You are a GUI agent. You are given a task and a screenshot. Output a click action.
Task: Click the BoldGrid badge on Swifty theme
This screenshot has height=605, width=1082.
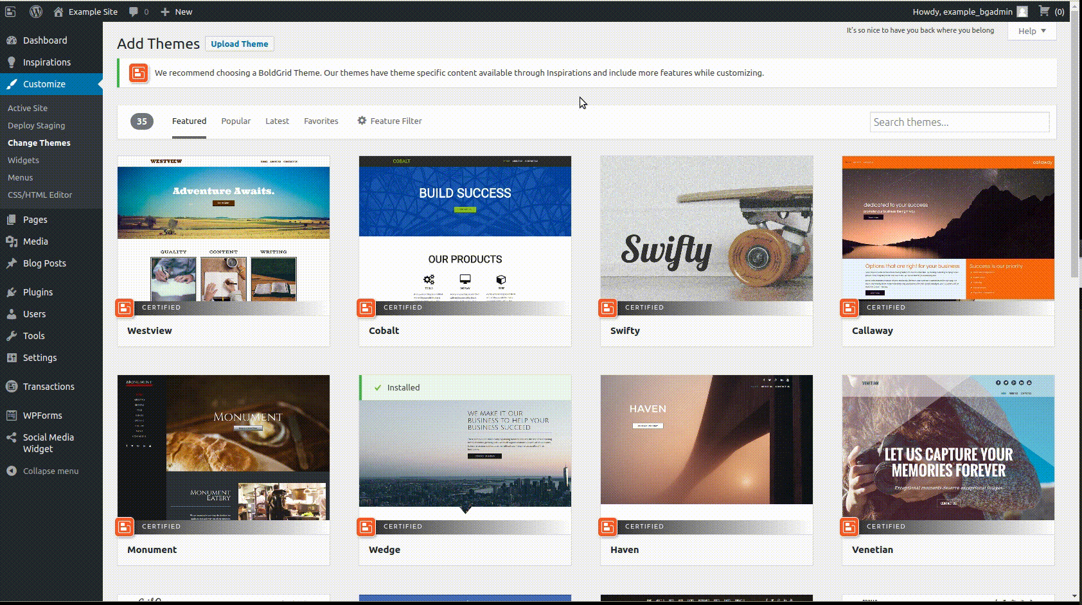pyautogui.click(x=607, y=308)
